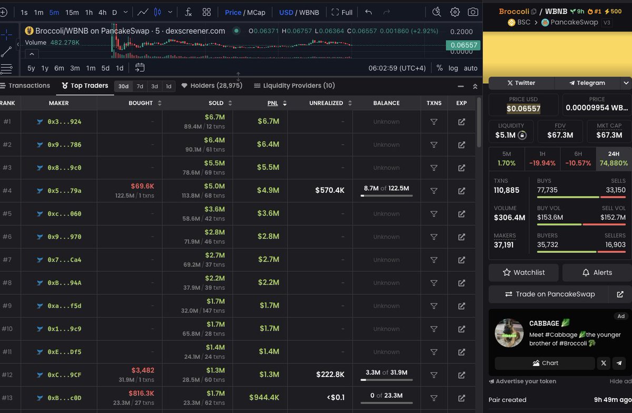This screenshot has height=413, width=632.
Task: Select the 24H stats tab
Action: point(614,159)
